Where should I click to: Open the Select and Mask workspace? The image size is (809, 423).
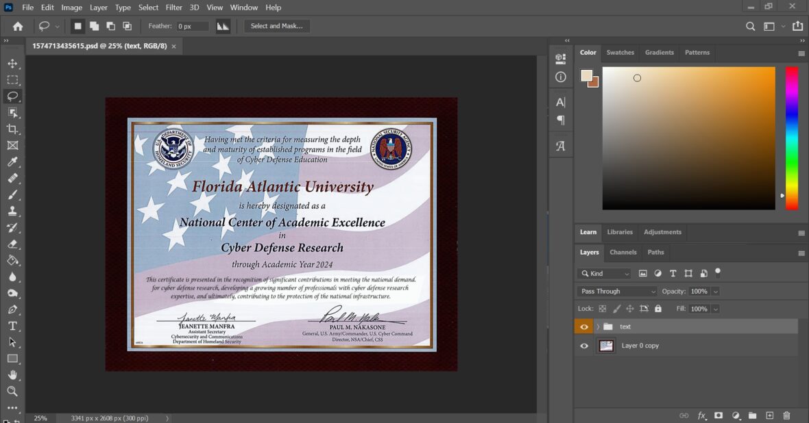[277, 26]
